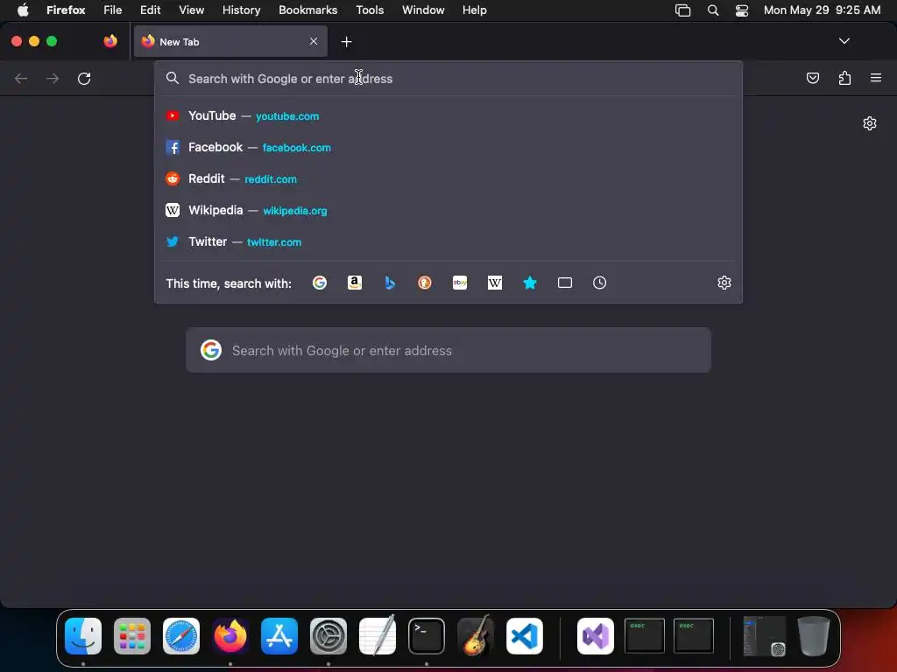Open the Firefox View pinned icon

(x=110, y=41)
